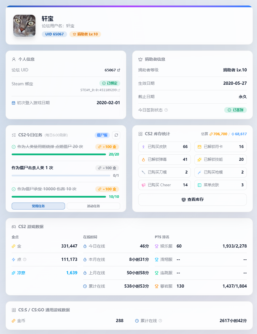Click the gun icon on 已购买枪模

(x=200, y=172)
